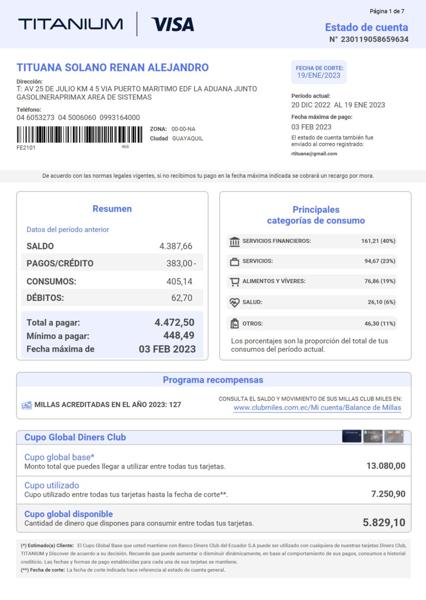Click the Programa recompensas header
Viewport: 426px width, 600px height.
[x=213, y=380]
